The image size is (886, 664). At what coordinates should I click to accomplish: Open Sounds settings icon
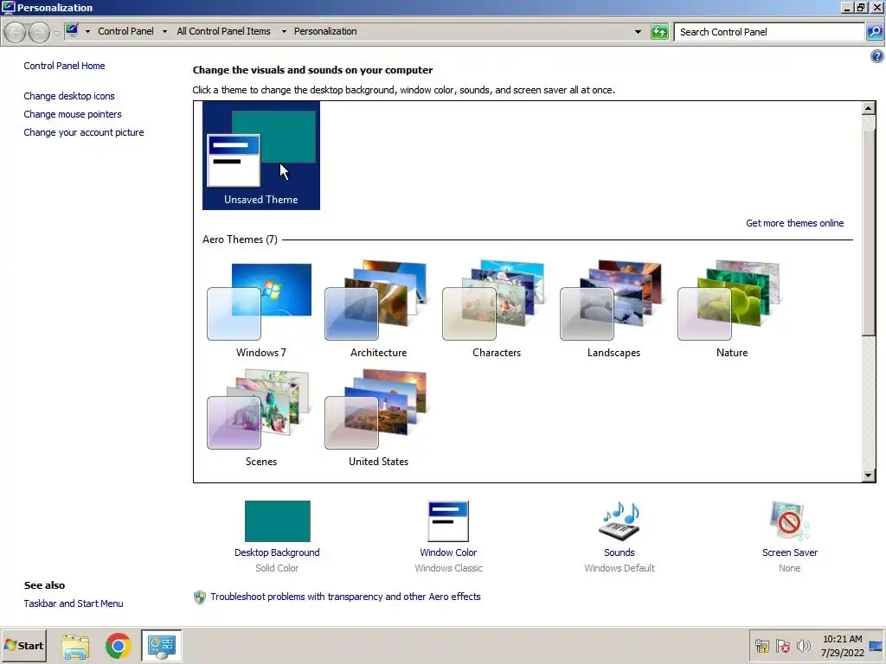(x=620, y=521)
